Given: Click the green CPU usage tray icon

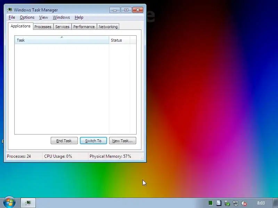Looking at the screenshot, I should point(211,203).
